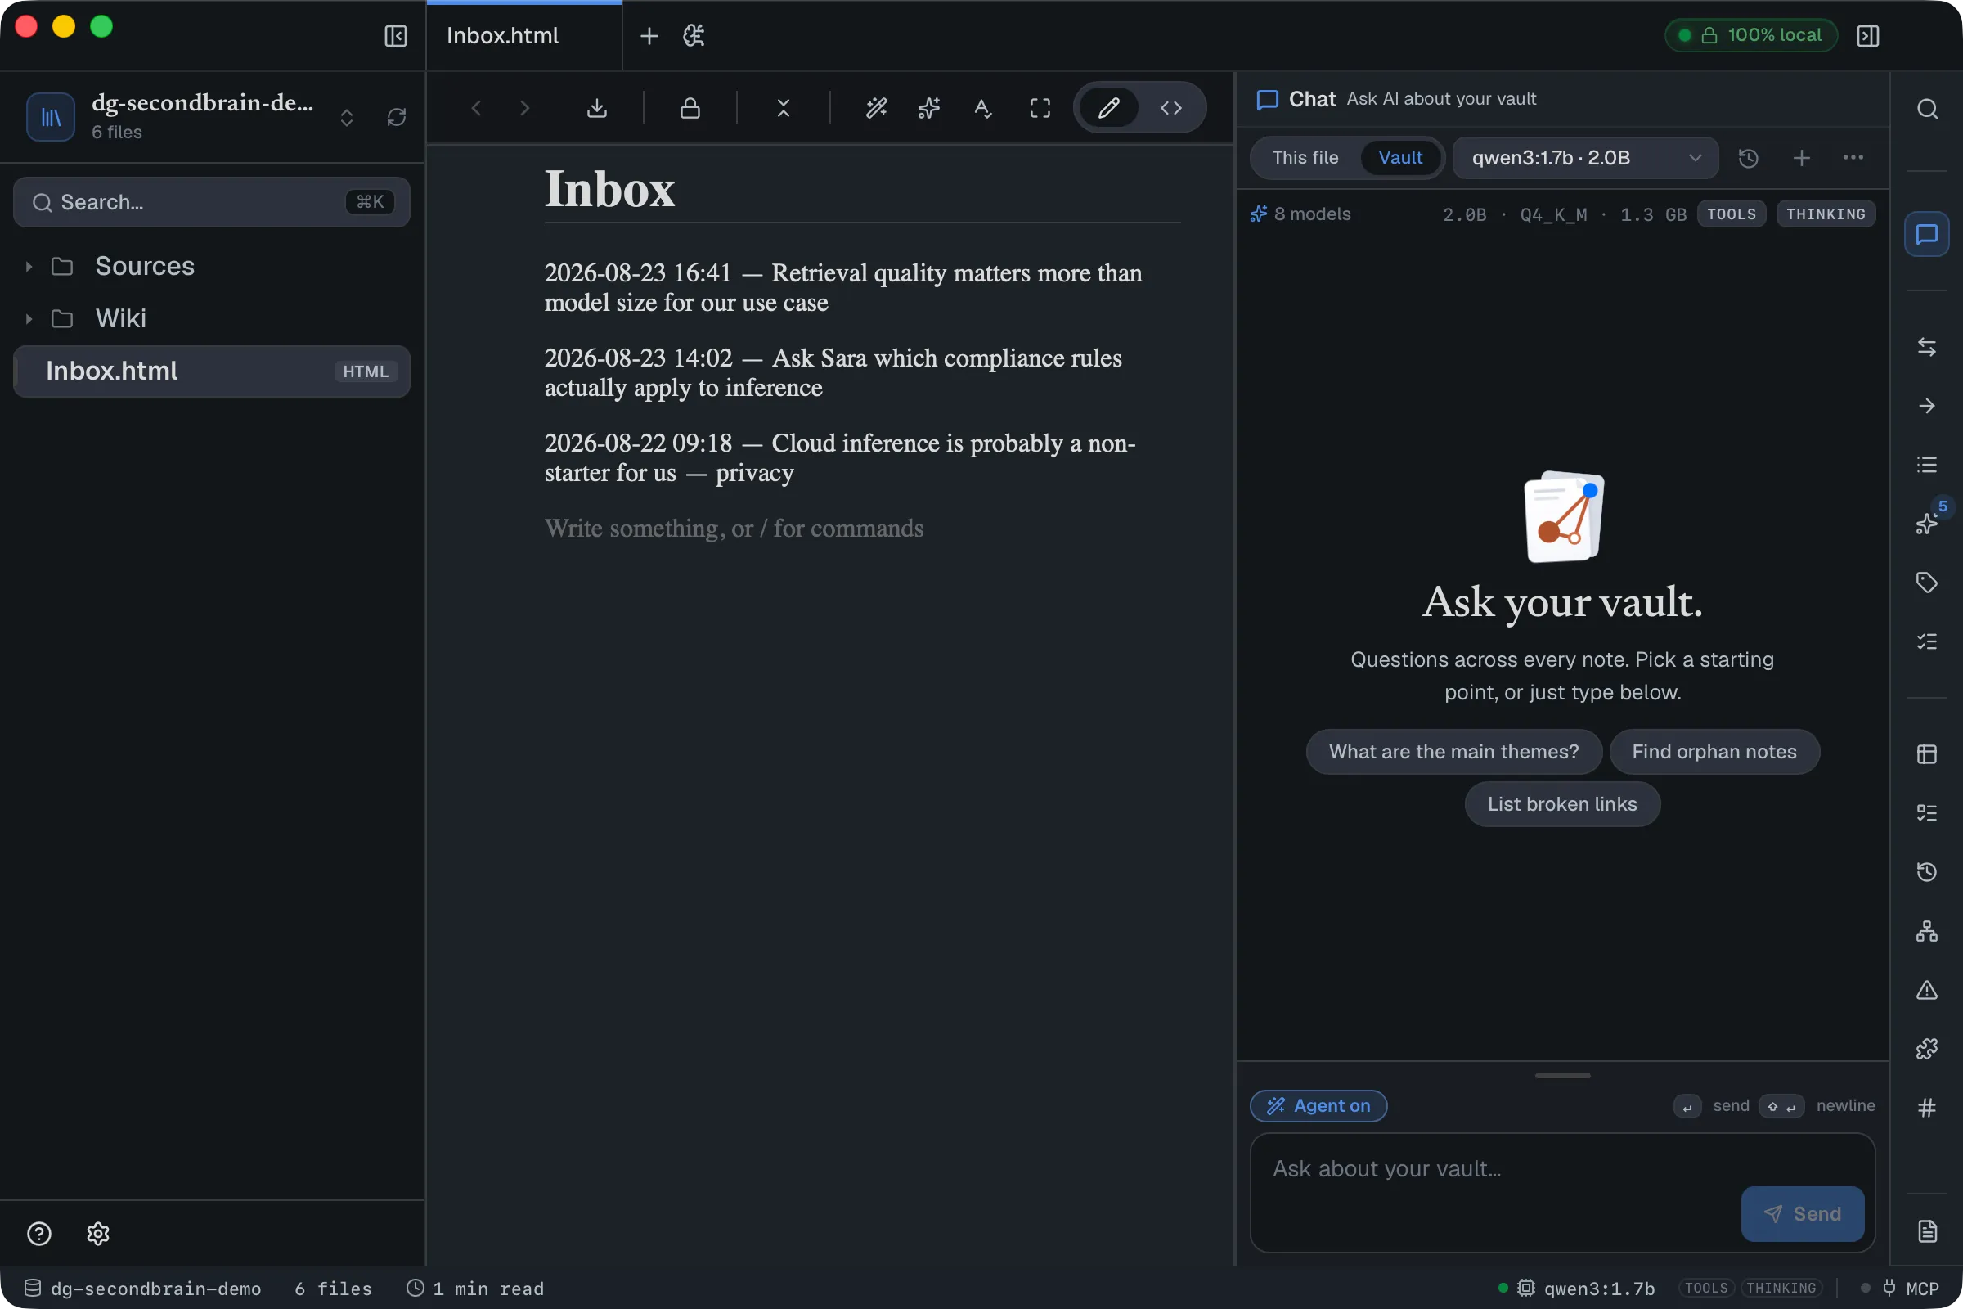1963x1309 pixels.
Task: Open Inbox.html in file tree
Action: pyautogui.click(x=211, y=371)
